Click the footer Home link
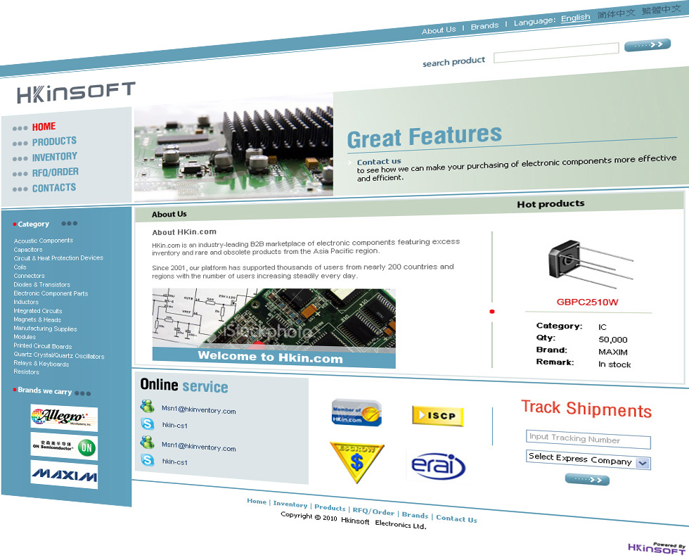Viewport: 689px width, 560px height. pos(257,501)
